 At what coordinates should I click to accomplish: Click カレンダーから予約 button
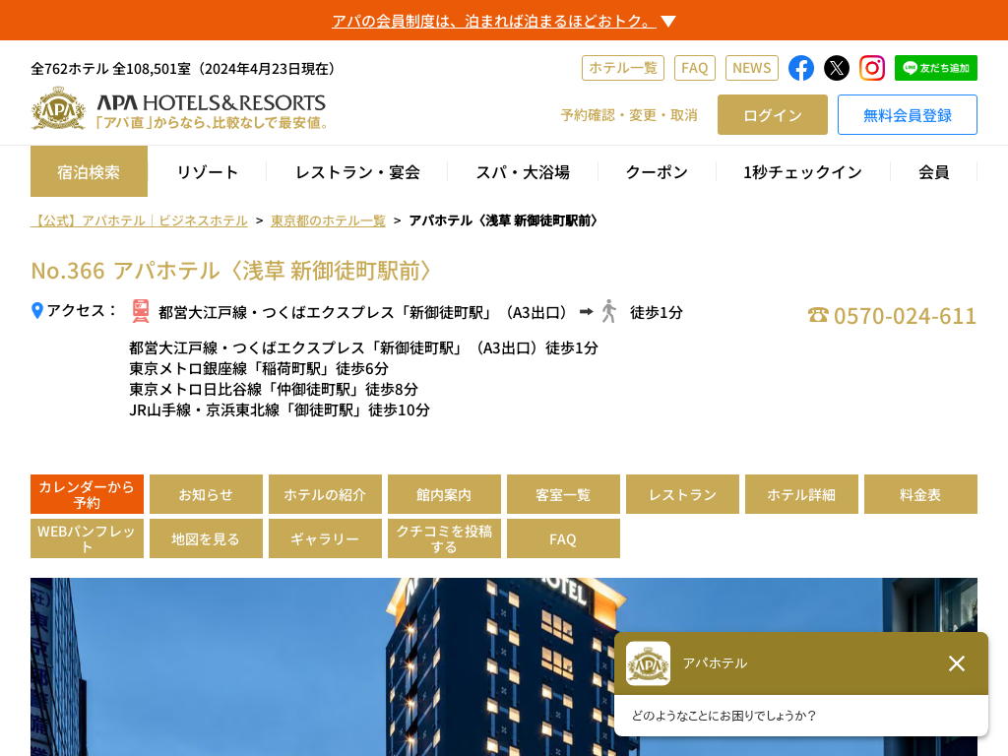[87, 494]
